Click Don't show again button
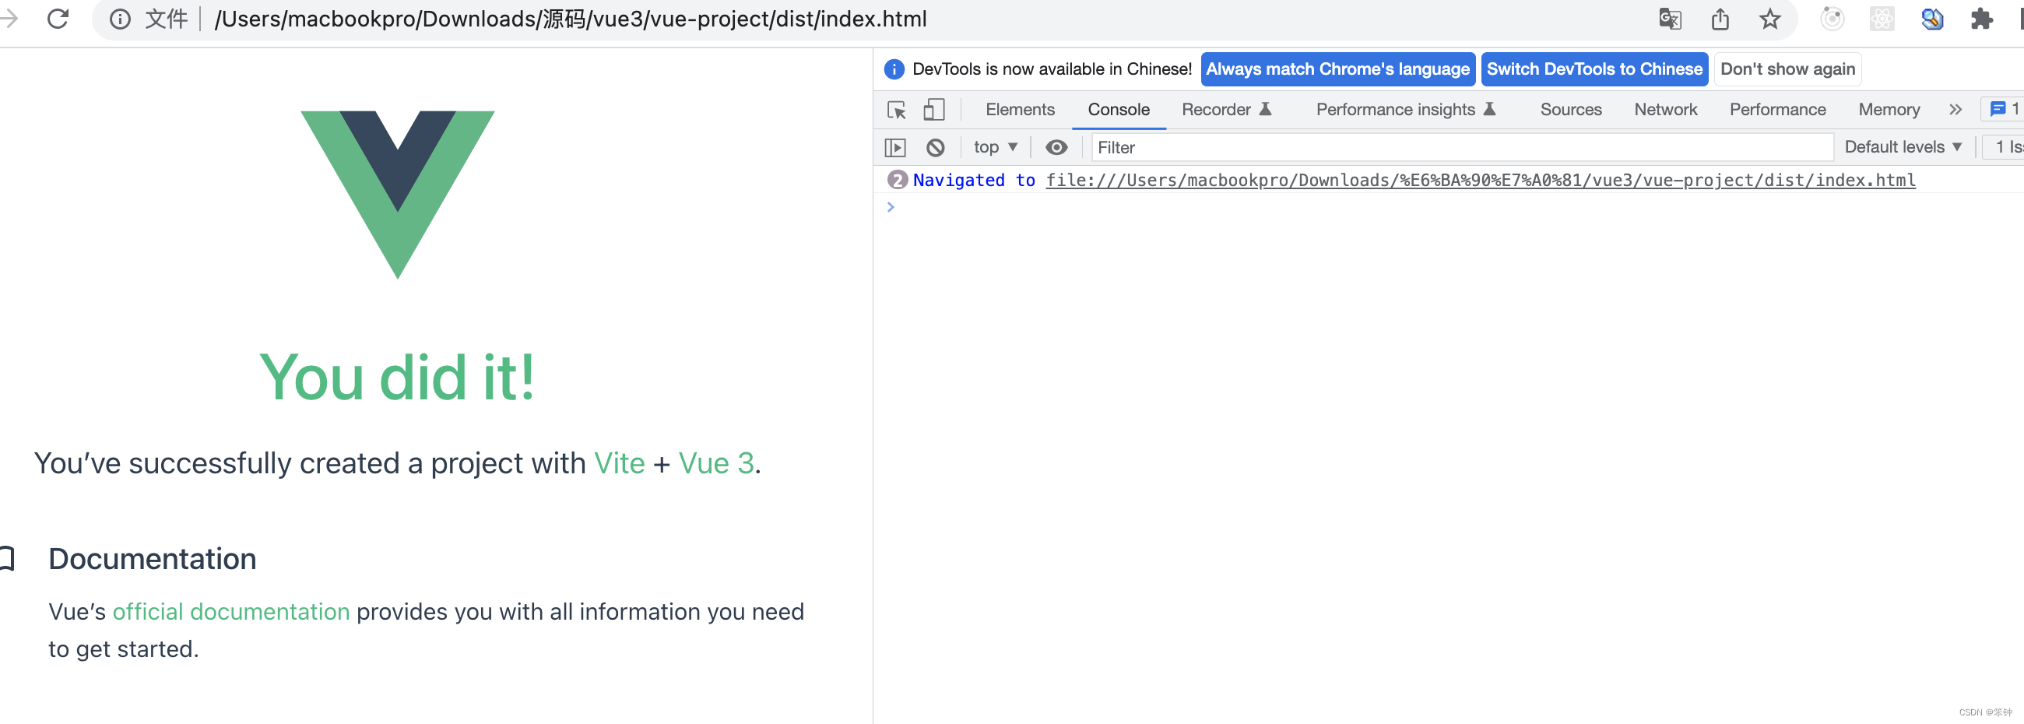 point(1787,69)
